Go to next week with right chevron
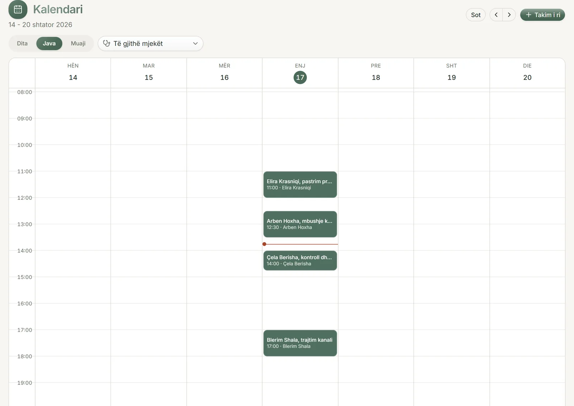Image resolution: width=574 pixels, height=406 pixels. [x=509, y=15]
